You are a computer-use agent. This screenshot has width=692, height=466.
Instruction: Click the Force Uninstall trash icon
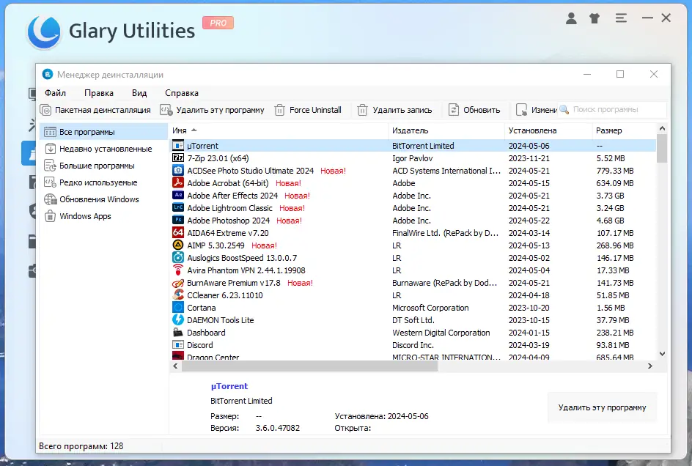coord(279,110)
